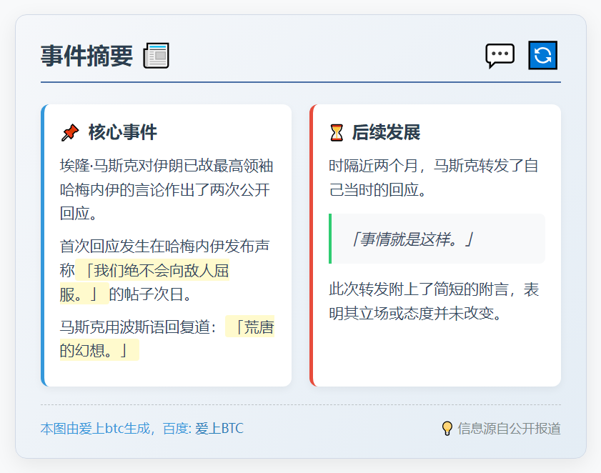The width and height of the screenshot is (601, 473).
Task: Select the 事件摘要 title heading
Action: (87, 56)
